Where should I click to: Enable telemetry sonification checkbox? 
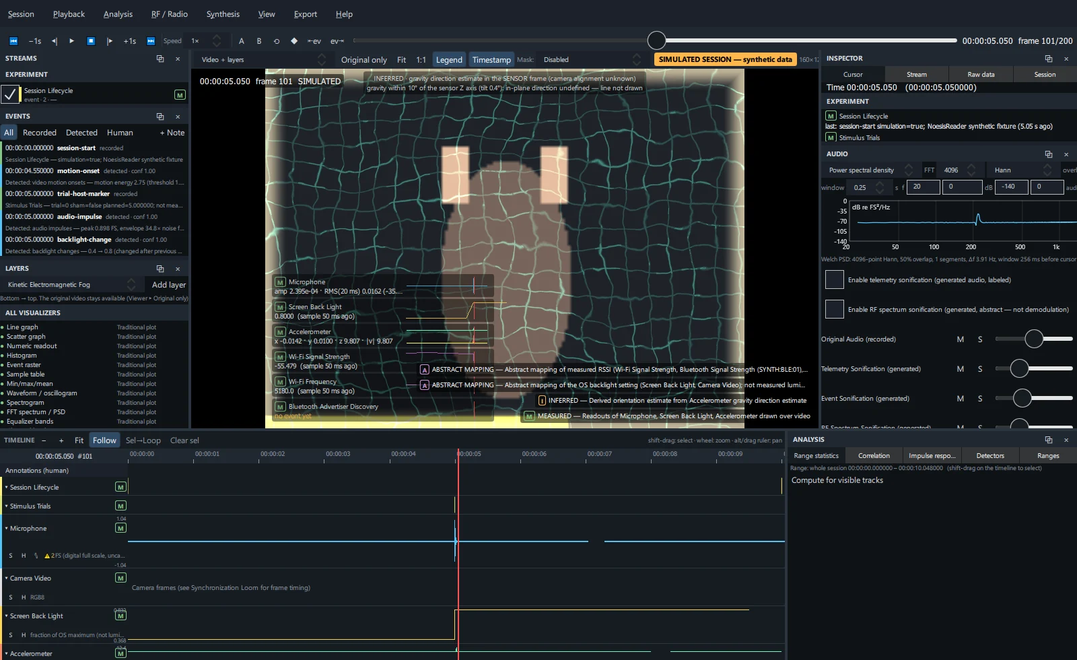[835, 279]
